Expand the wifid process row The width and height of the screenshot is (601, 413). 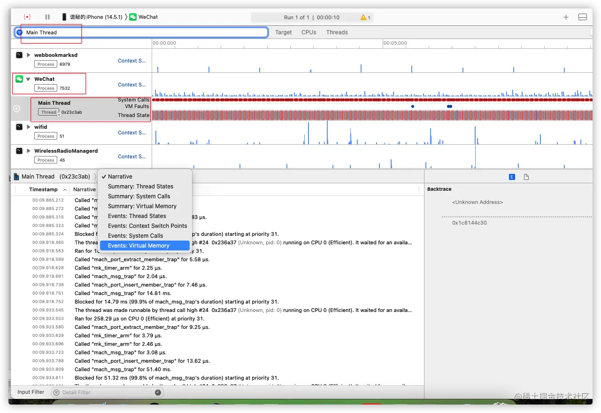click(29, 127)
